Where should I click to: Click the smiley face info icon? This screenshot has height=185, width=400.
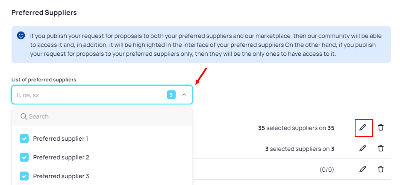pos(21,35)
